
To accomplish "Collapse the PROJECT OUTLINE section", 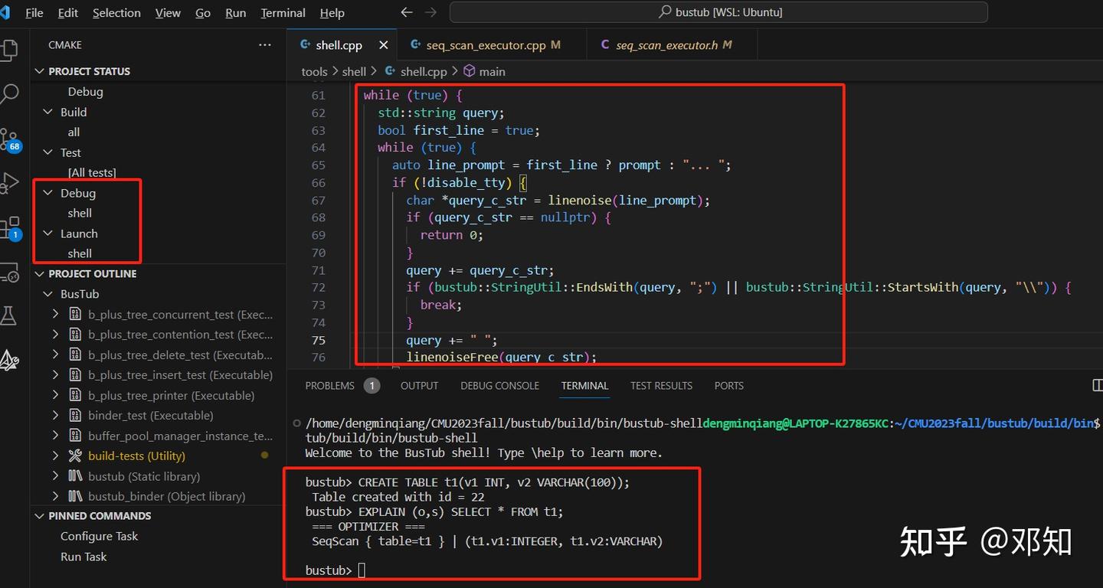I will [x=40, y=273].
